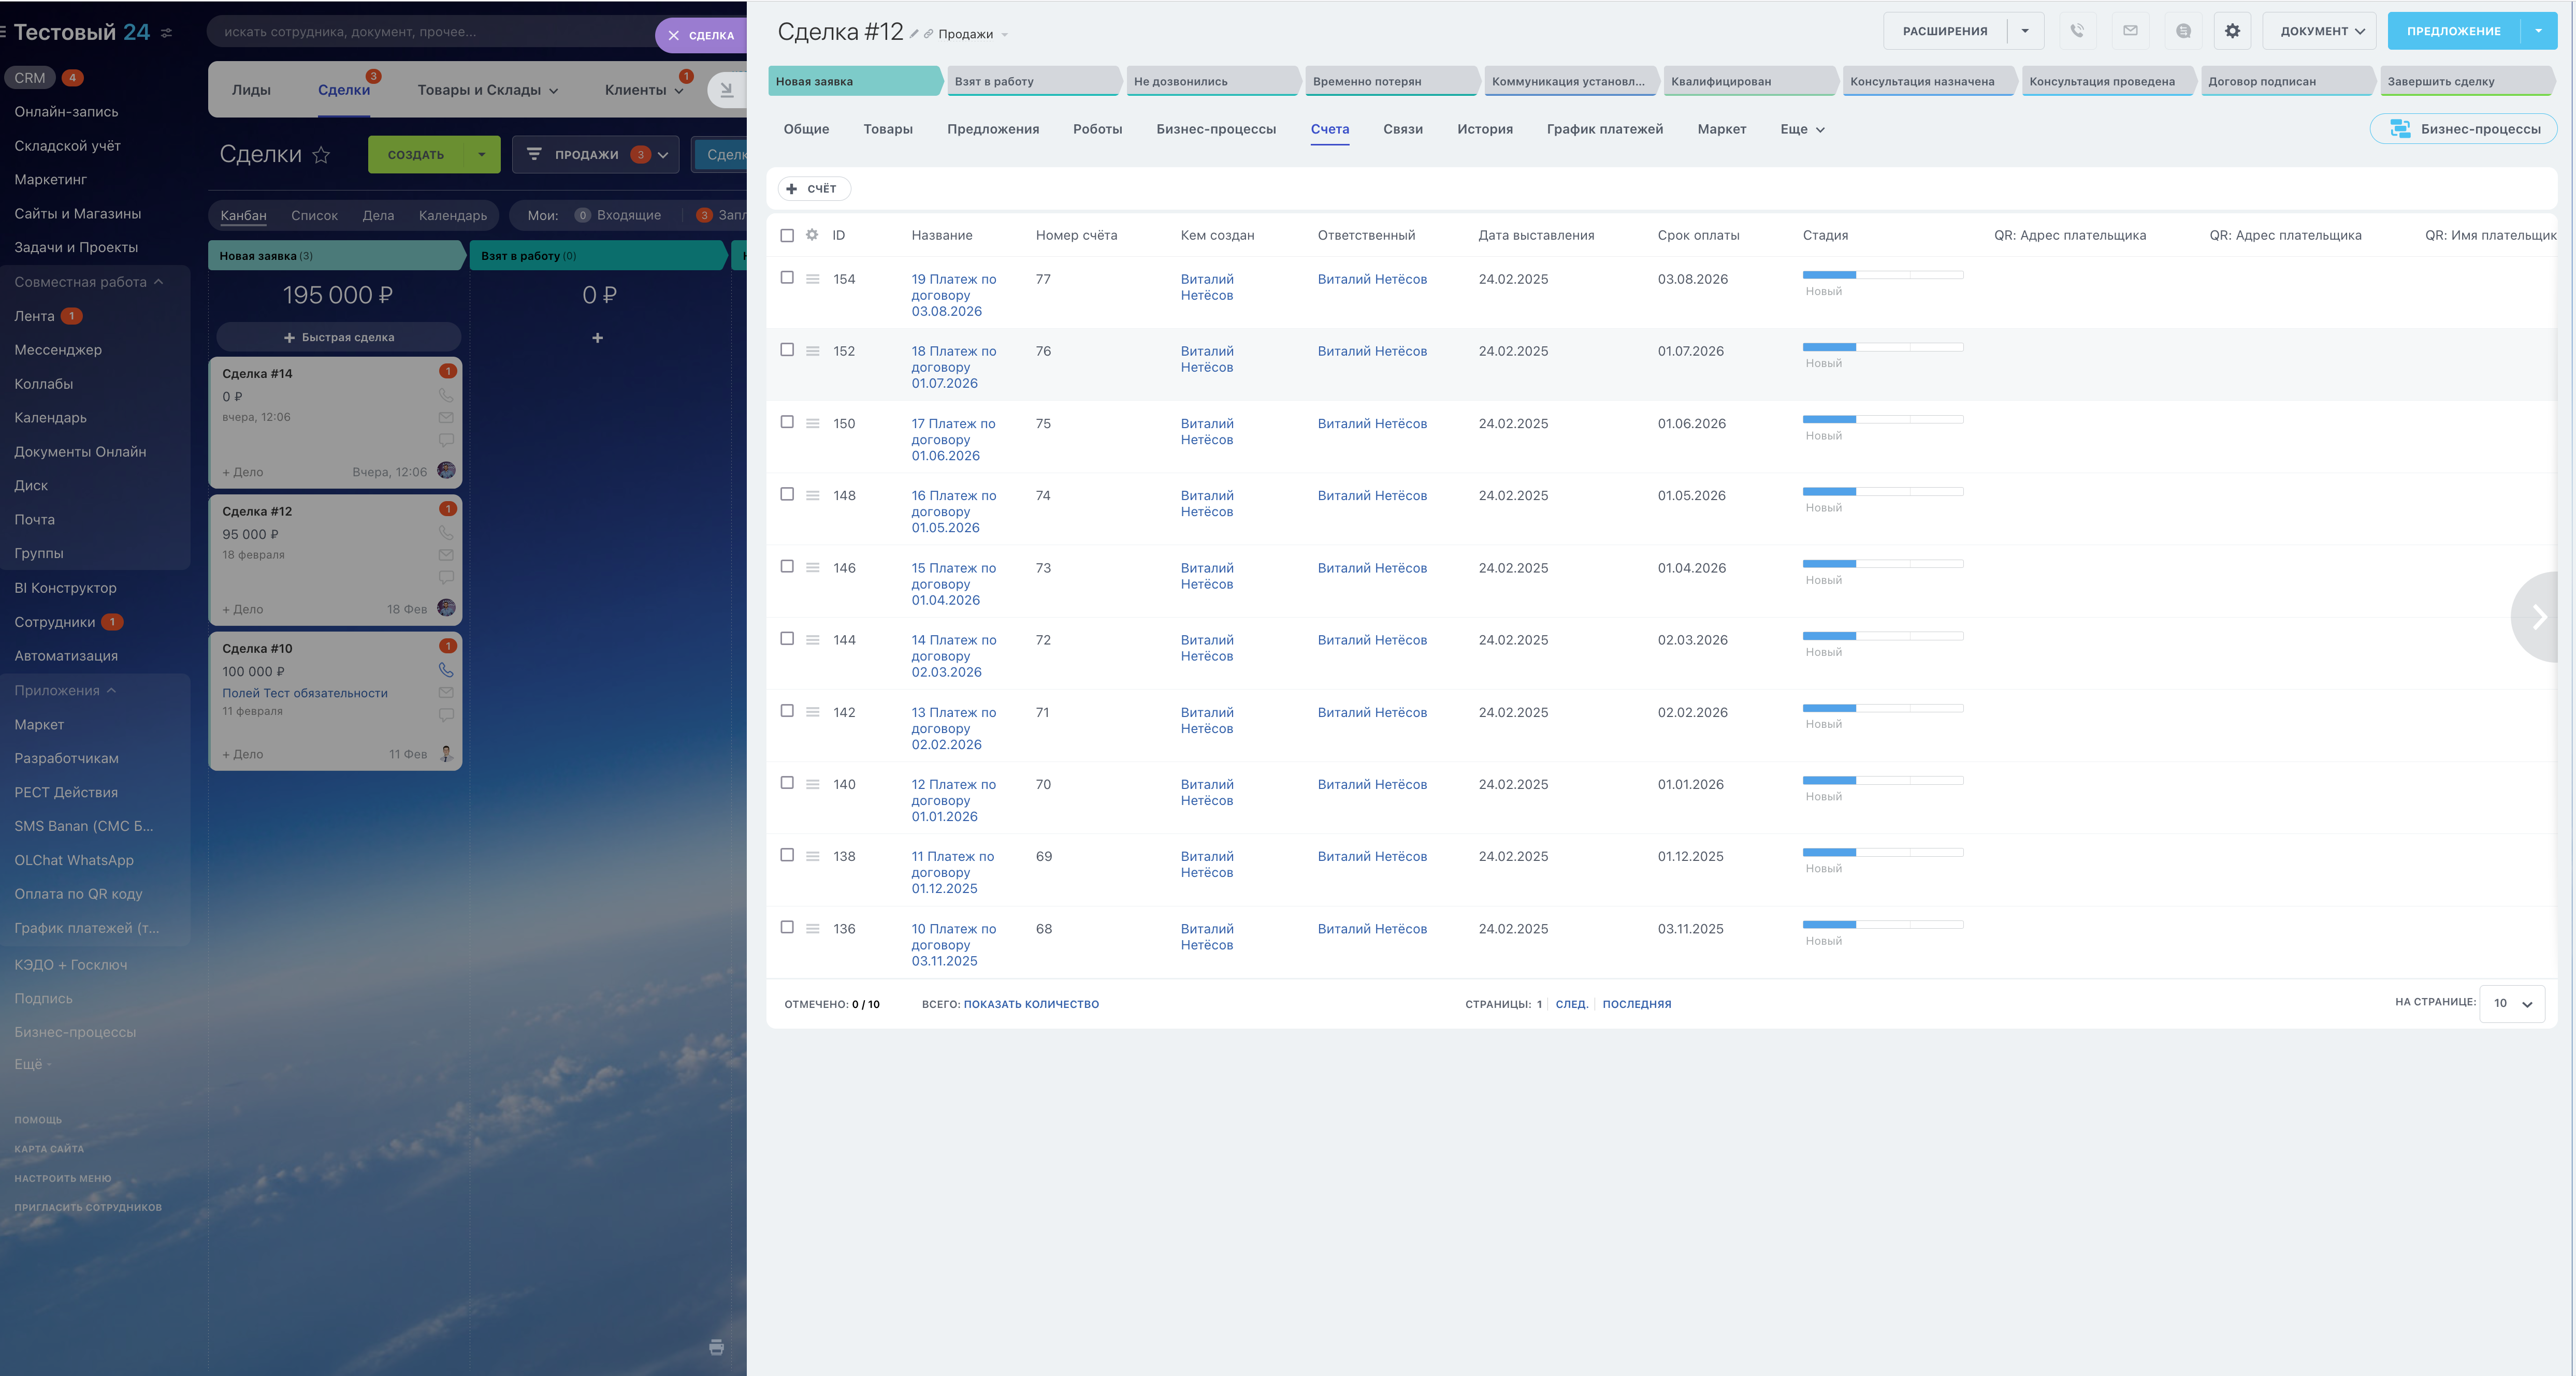Image resolution: width=2576 pixels, height=1376 pixels.
Task: Open the ДОКУМЕНТ dropdown
Action: click(2321, 31)
